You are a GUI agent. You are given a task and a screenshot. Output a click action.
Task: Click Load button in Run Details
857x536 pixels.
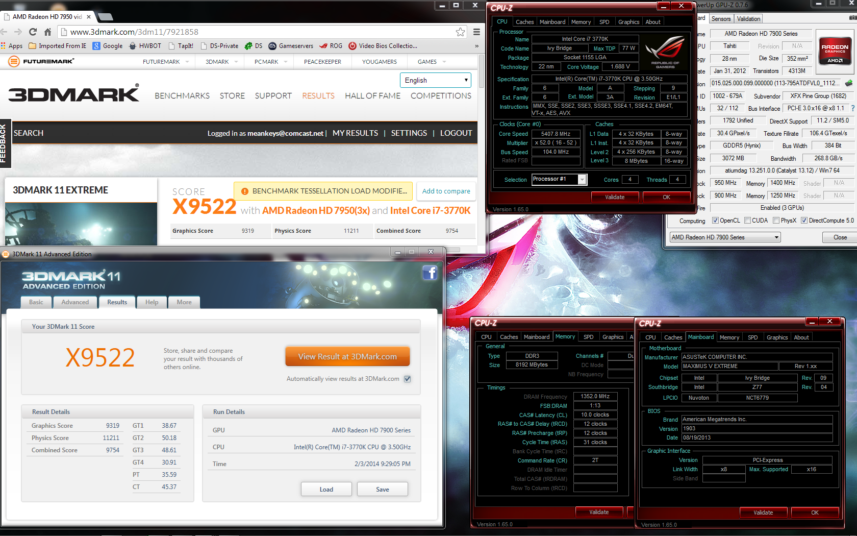326,489
